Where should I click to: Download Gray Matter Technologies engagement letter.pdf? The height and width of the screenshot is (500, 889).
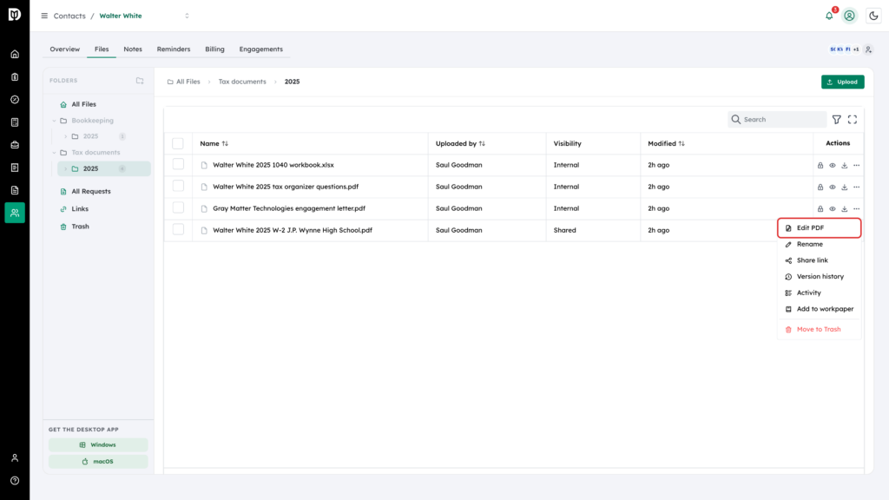[x=844, y=208]
